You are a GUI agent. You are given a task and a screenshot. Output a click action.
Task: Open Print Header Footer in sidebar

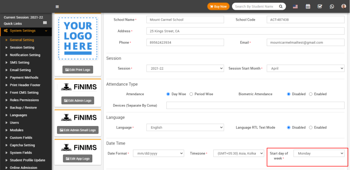coord(25,85)
